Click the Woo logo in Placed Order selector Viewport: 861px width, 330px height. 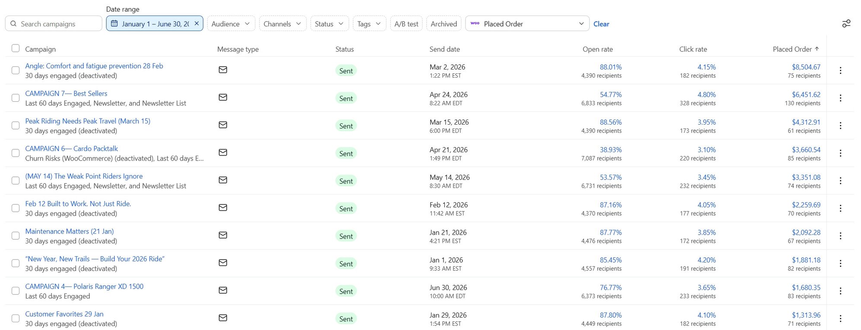pyautogui.click(x=475, y=24)
